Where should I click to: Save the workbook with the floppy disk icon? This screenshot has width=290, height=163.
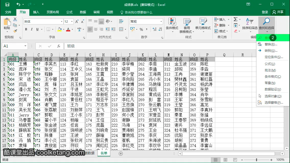(x=7, y=5)
